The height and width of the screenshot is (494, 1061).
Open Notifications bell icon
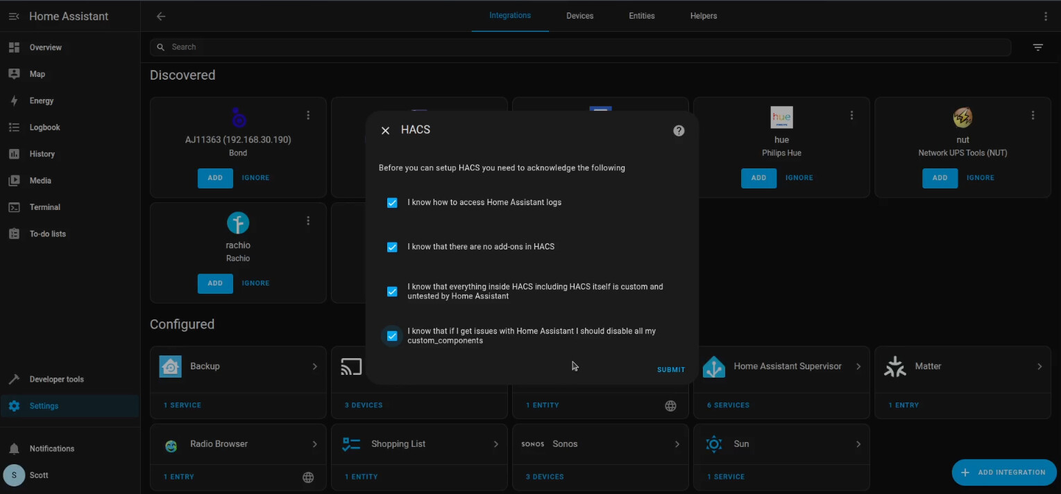pos(14,449)
